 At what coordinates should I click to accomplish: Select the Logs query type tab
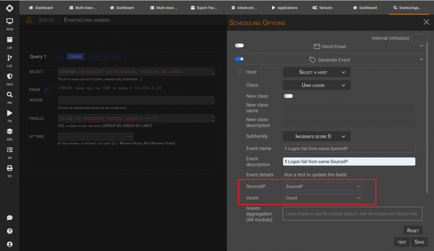point(60,56)
